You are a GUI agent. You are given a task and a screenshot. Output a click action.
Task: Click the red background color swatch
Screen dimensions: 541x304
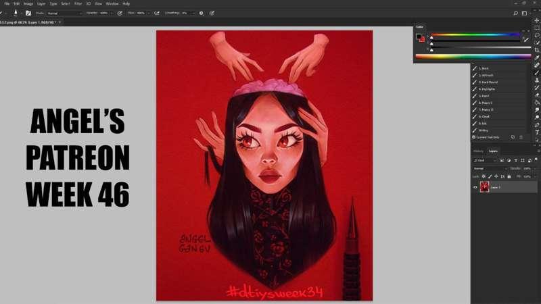(x=422, y=39)
